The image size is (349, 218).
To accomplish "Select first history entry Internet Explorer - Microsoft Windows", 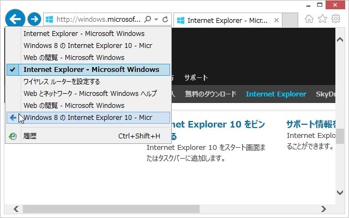I will coord(88,34).
